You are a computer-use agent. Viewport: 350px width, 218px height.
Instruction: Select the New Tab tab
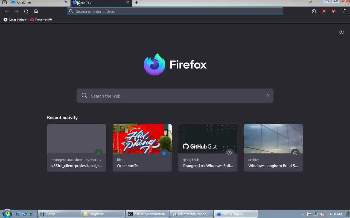(101, 2)
